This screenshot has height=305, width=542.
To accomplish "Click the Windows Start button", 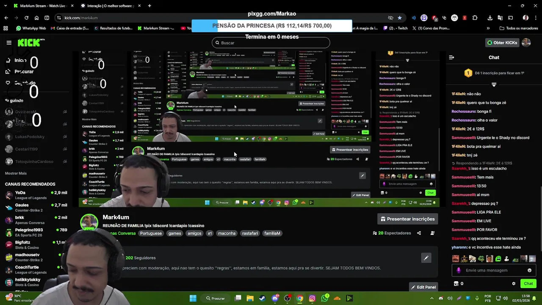I will [193, 298].
